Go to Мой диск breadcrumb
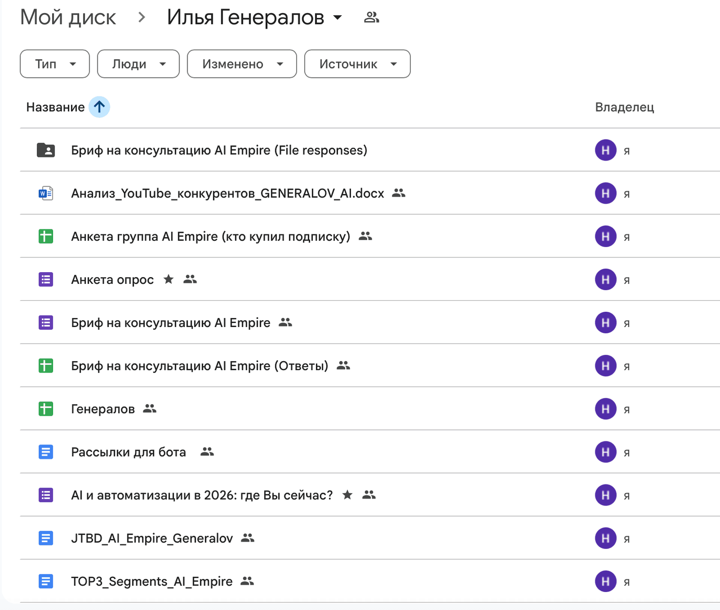Image resolution: width=720 pixels, height=610 pixels. (x=68, y=18)
